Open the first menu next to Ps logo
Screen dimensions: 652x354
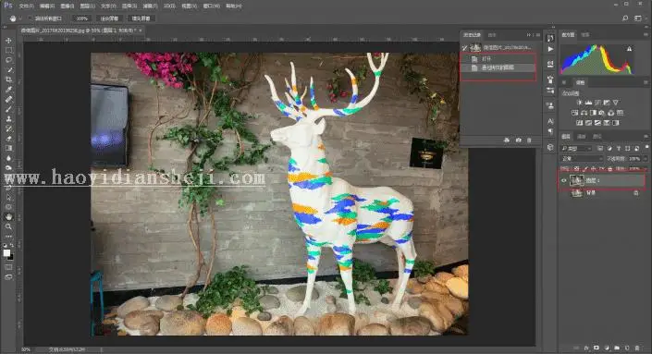(26, 6)
